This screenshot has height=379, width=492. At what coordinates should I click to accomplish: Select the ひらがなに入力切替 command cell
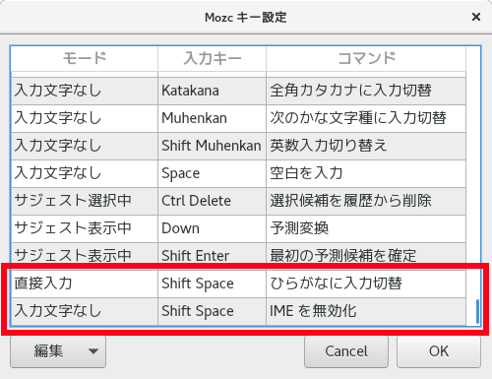tap(366, 284)
